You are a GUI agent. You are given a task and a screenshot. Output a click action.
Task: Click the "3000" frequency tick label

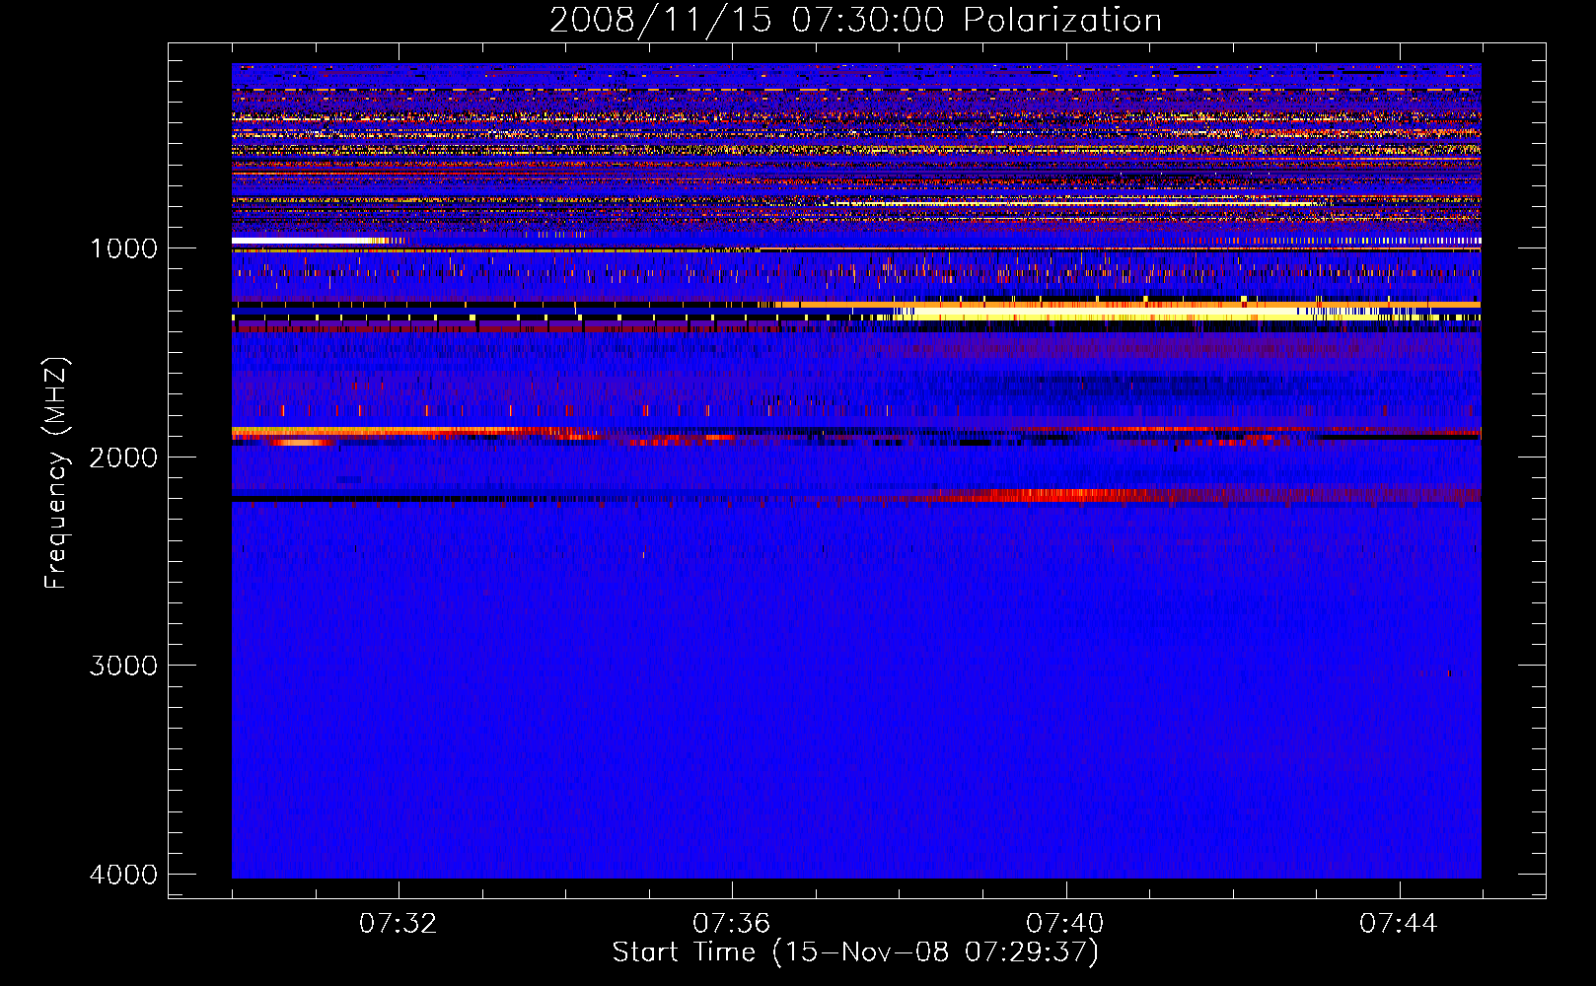[123, 665]
